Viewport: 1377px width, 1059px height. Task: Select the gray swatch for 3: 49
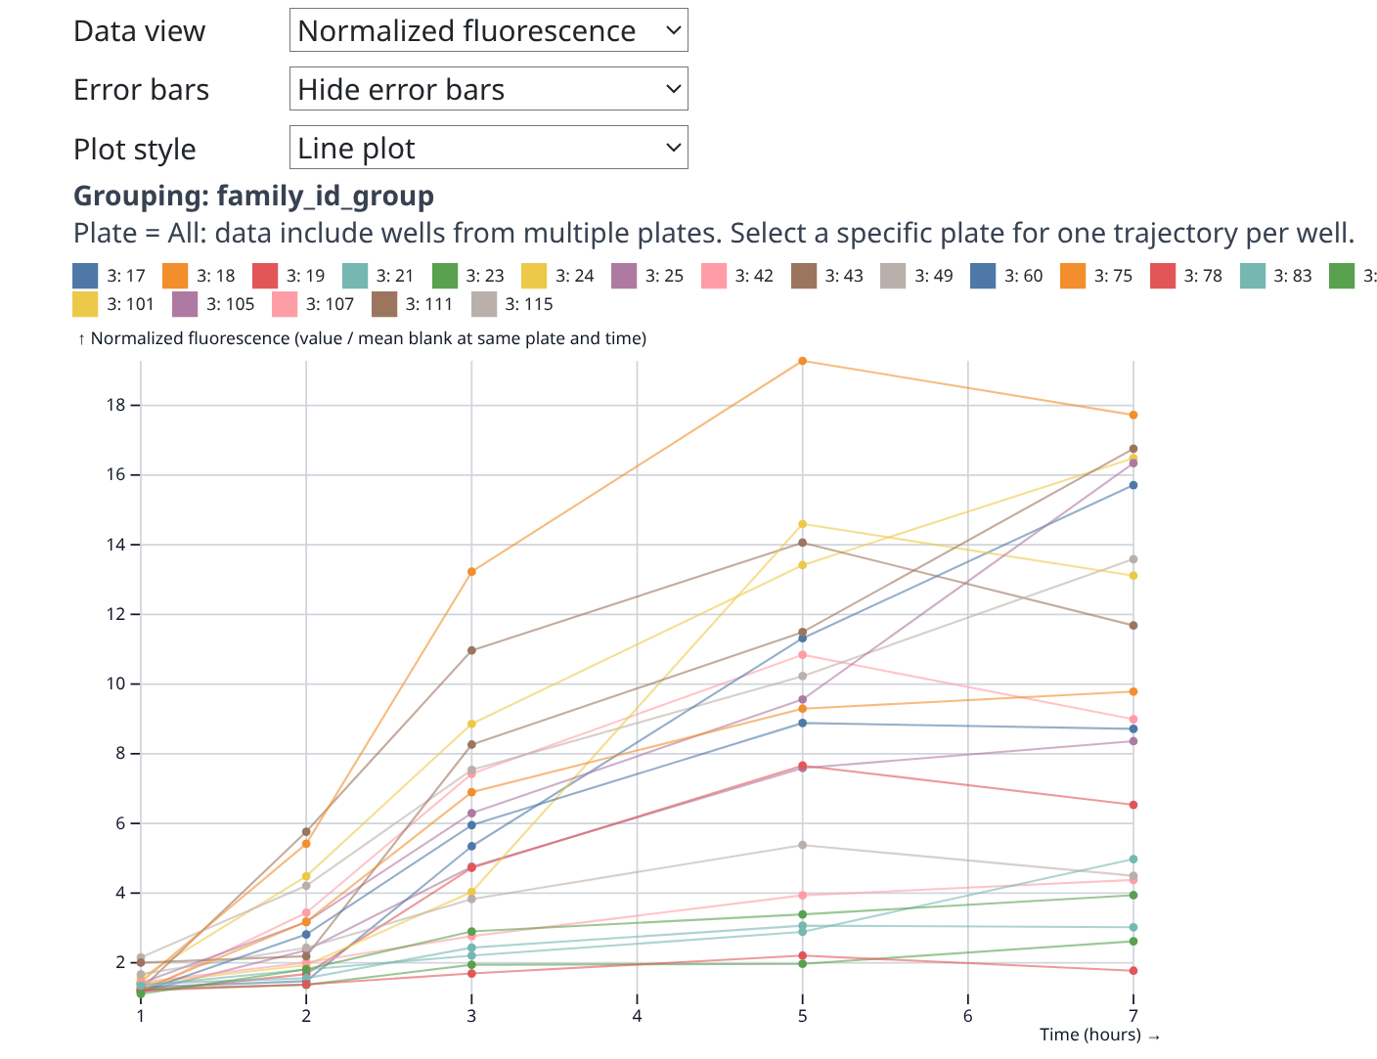(893, 276)
